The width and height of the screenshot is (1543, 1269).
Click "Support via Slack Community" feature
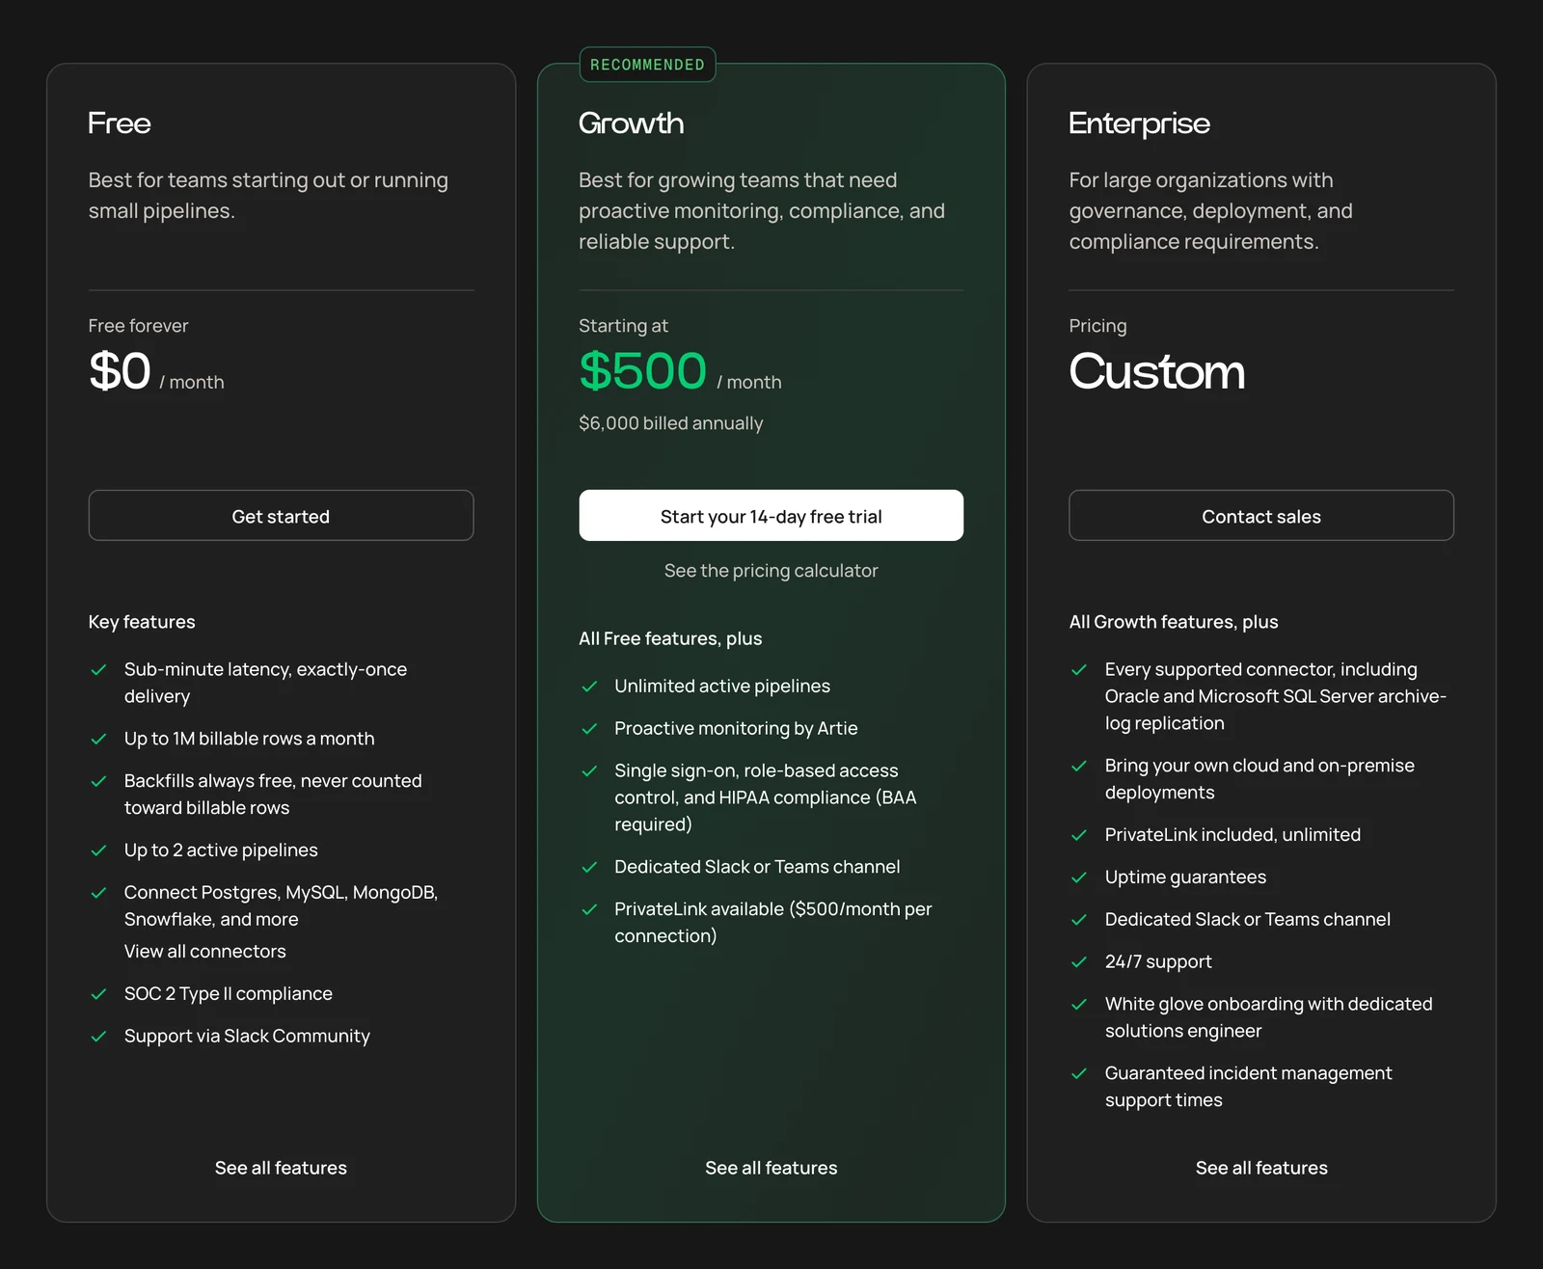247,1037
